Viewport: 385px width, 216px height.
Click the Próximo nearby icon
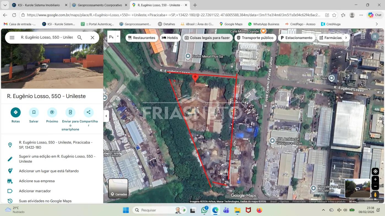(x=52, y=112)
